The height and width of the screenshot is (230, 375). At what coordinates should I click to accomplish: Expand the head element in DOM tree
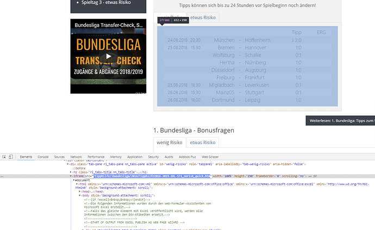[79, 191]
